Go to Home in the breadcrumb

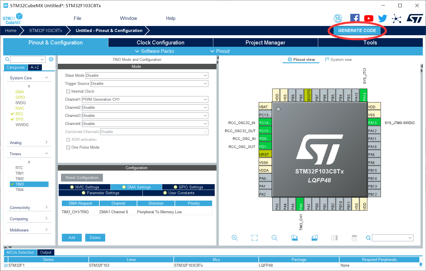point(11,31)
